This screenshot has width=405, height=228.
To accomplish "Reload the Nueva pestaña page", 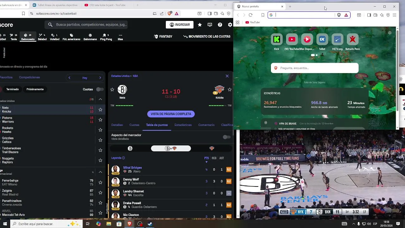I will pos(251,15).
